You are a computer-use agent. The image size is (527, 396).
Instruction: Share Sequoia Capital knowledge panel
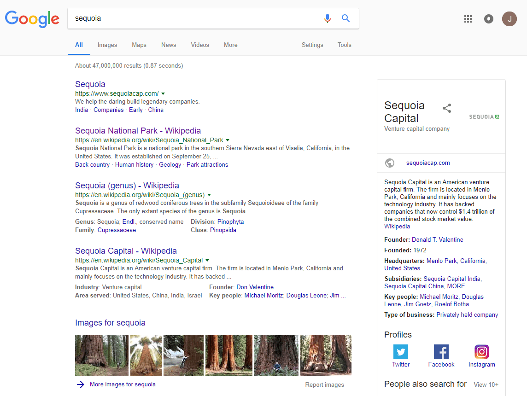coord(447,108)
